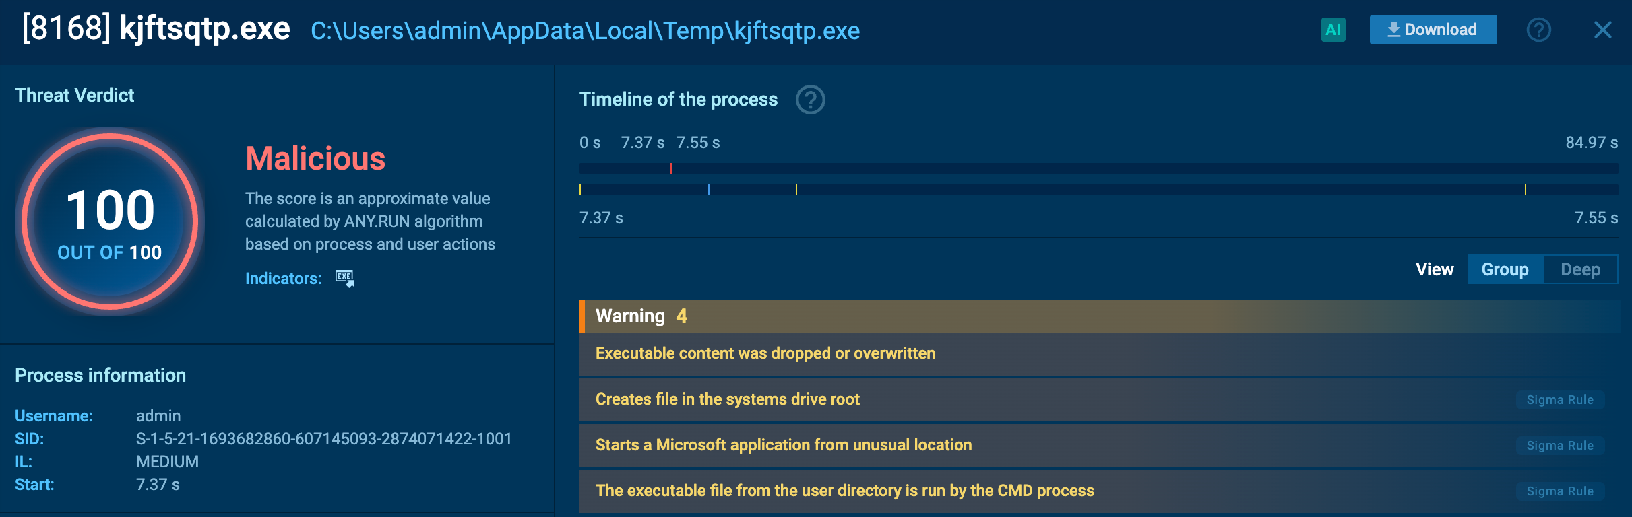Image resolution: width=1632 pixels, height=517 pixels.
Task: Open 'Starts a Microsoft application from unusual location'
Action: [784, 445]
